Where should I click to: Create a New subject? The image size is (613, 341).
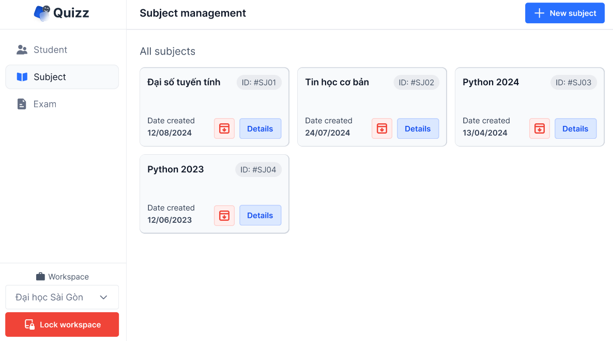(x=564, y=13)
